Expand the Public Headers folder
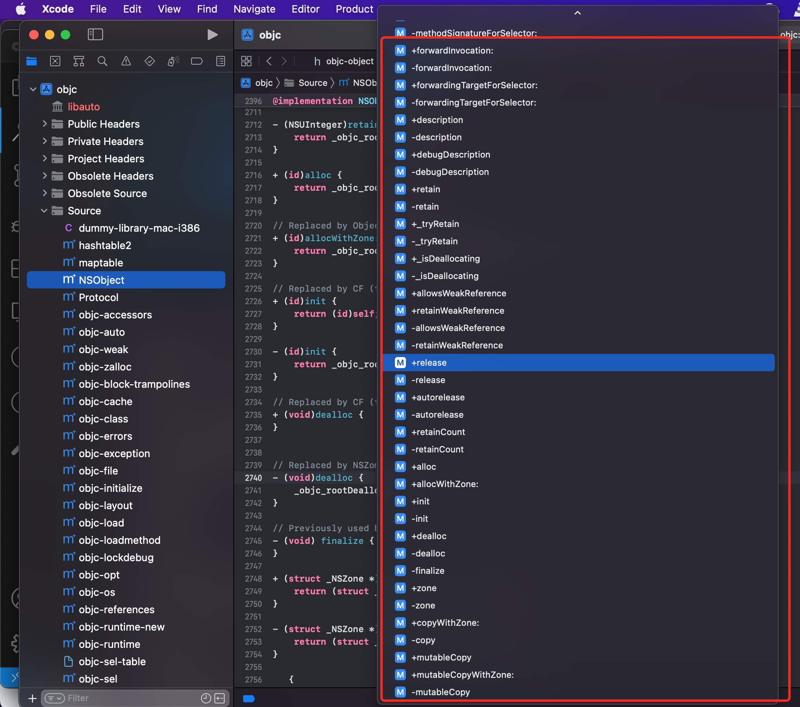The width and height of the screenshot is (800, 707). pos(45,124)
